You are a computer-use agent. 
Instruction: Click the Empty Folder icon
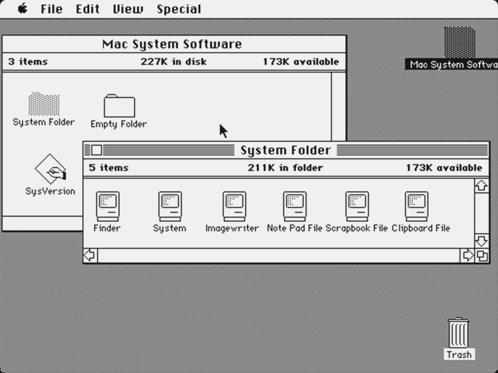pyautogui.click(x=119, y=106)
